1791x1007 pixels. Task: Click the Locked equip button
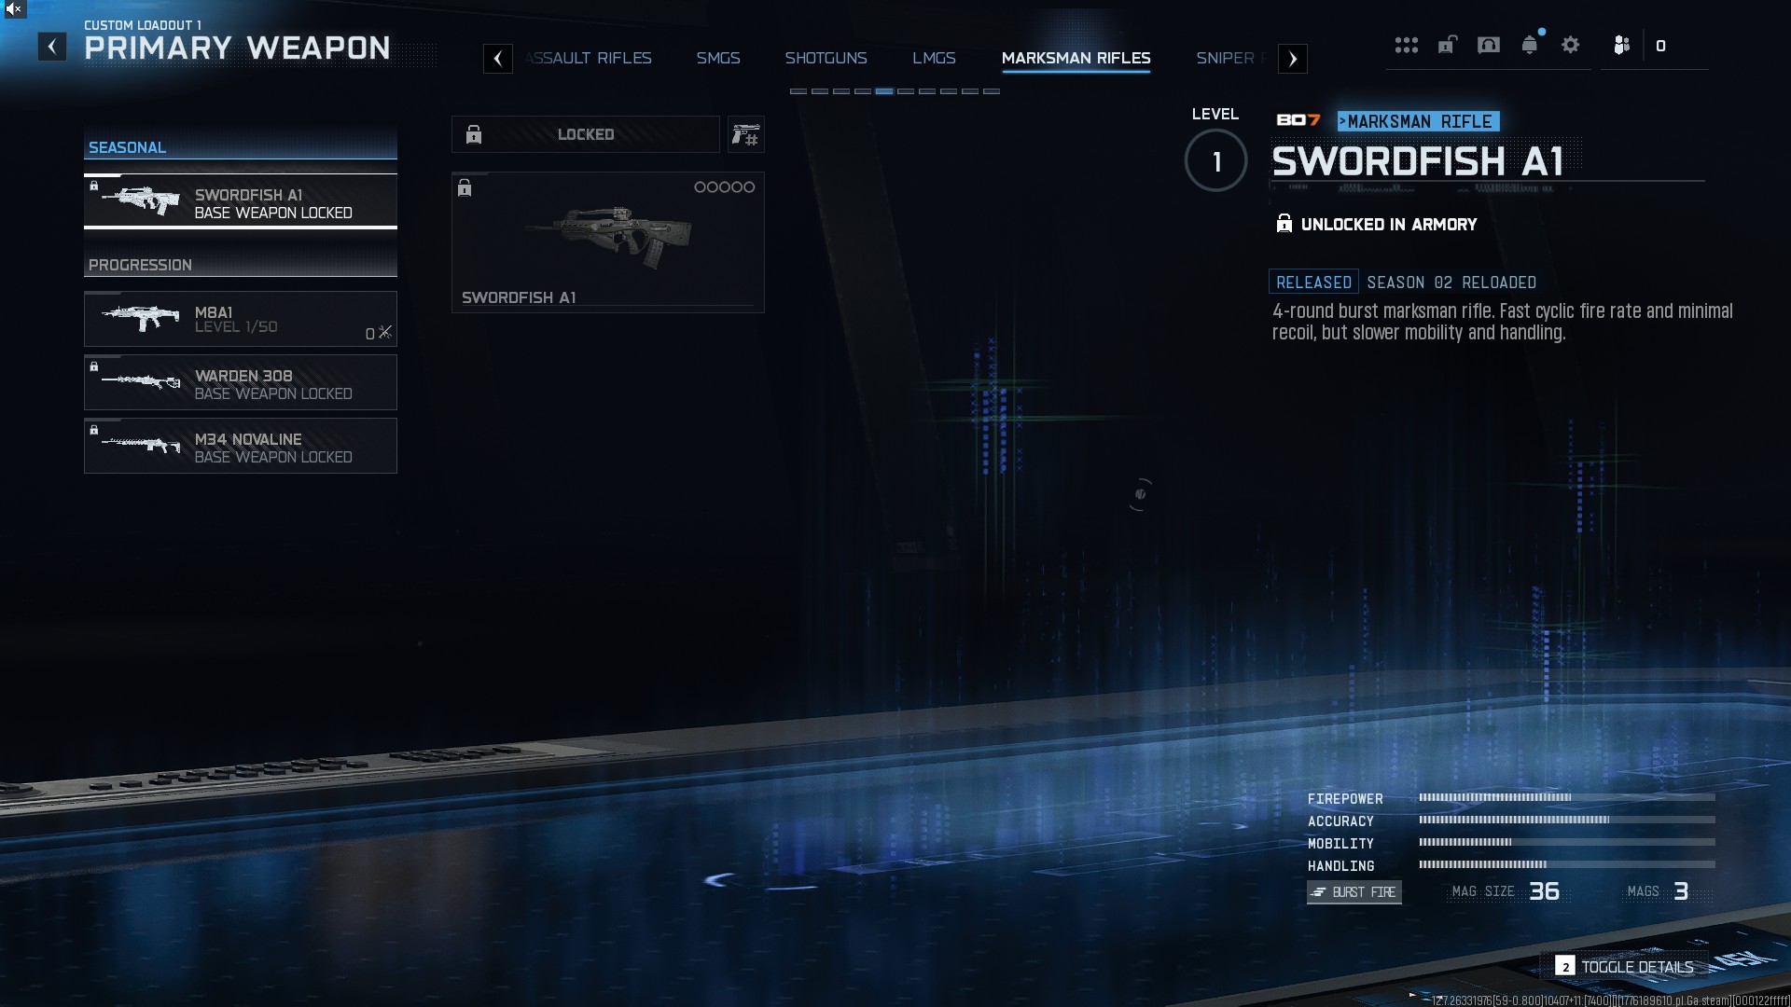pos(586,134)
